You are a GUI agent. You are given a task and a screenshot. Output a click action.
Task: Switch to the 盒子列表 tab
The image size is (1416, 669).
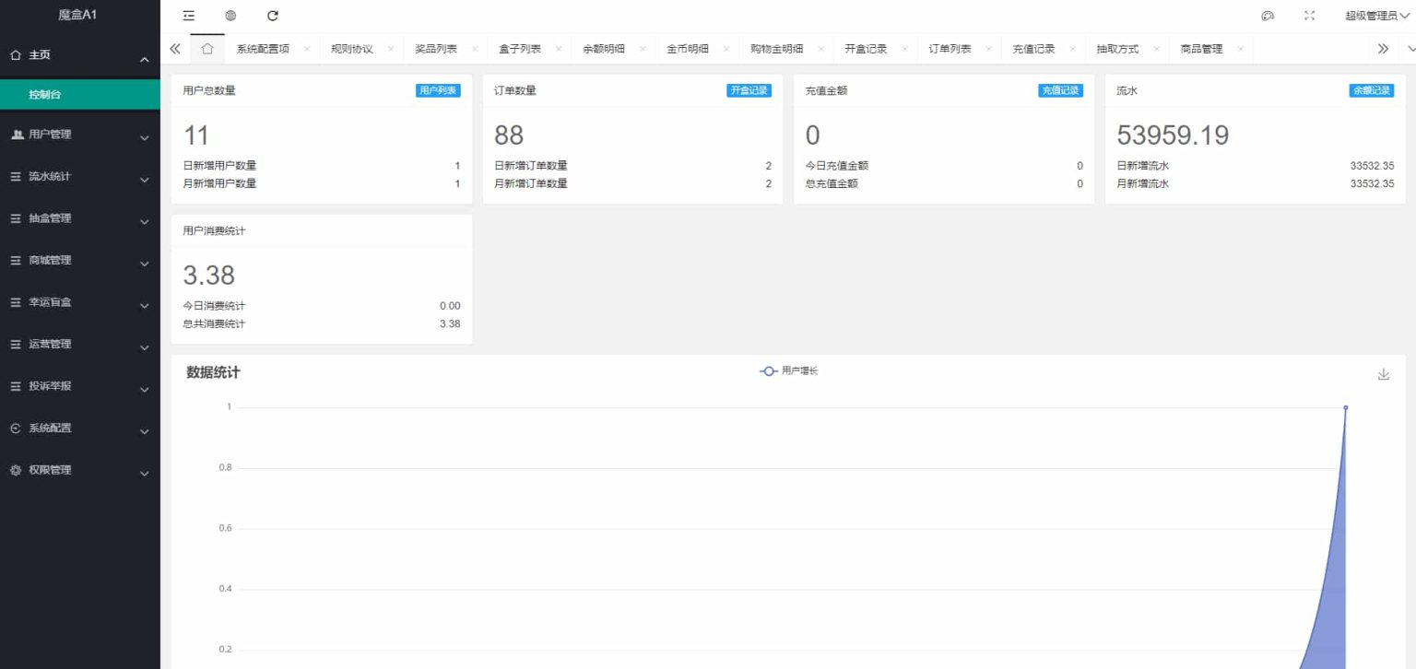513,49
